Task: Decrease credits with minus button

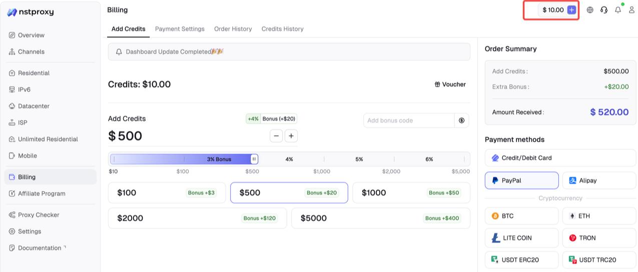Action: click(x=276, y=136)
